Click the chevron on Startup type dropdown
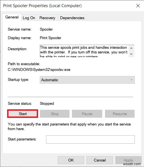This screenshot has height=167, width=144. 131,80
